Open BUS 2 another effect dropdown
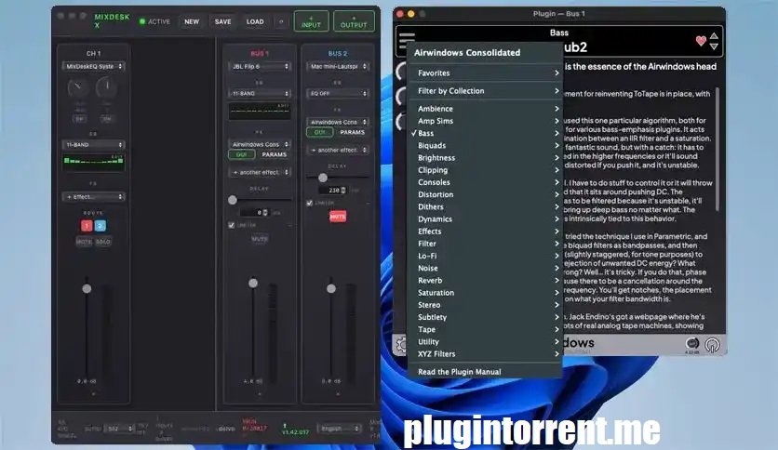Image resolution: width=778 pixels, height=450 pixels. point(338,150)
